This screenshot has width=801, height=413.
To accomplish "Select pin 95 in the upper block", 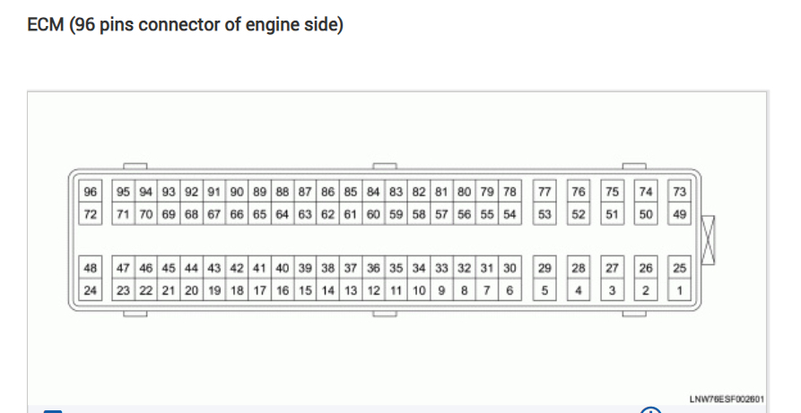I will [x=124, y=192].
